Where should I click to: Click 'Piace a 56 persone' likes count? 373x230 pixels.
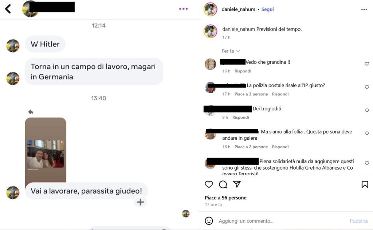pos(225,198)
